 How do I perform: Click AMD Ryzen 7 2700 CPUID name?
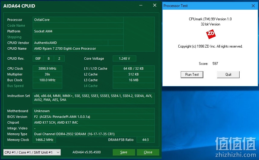(78, 48)
